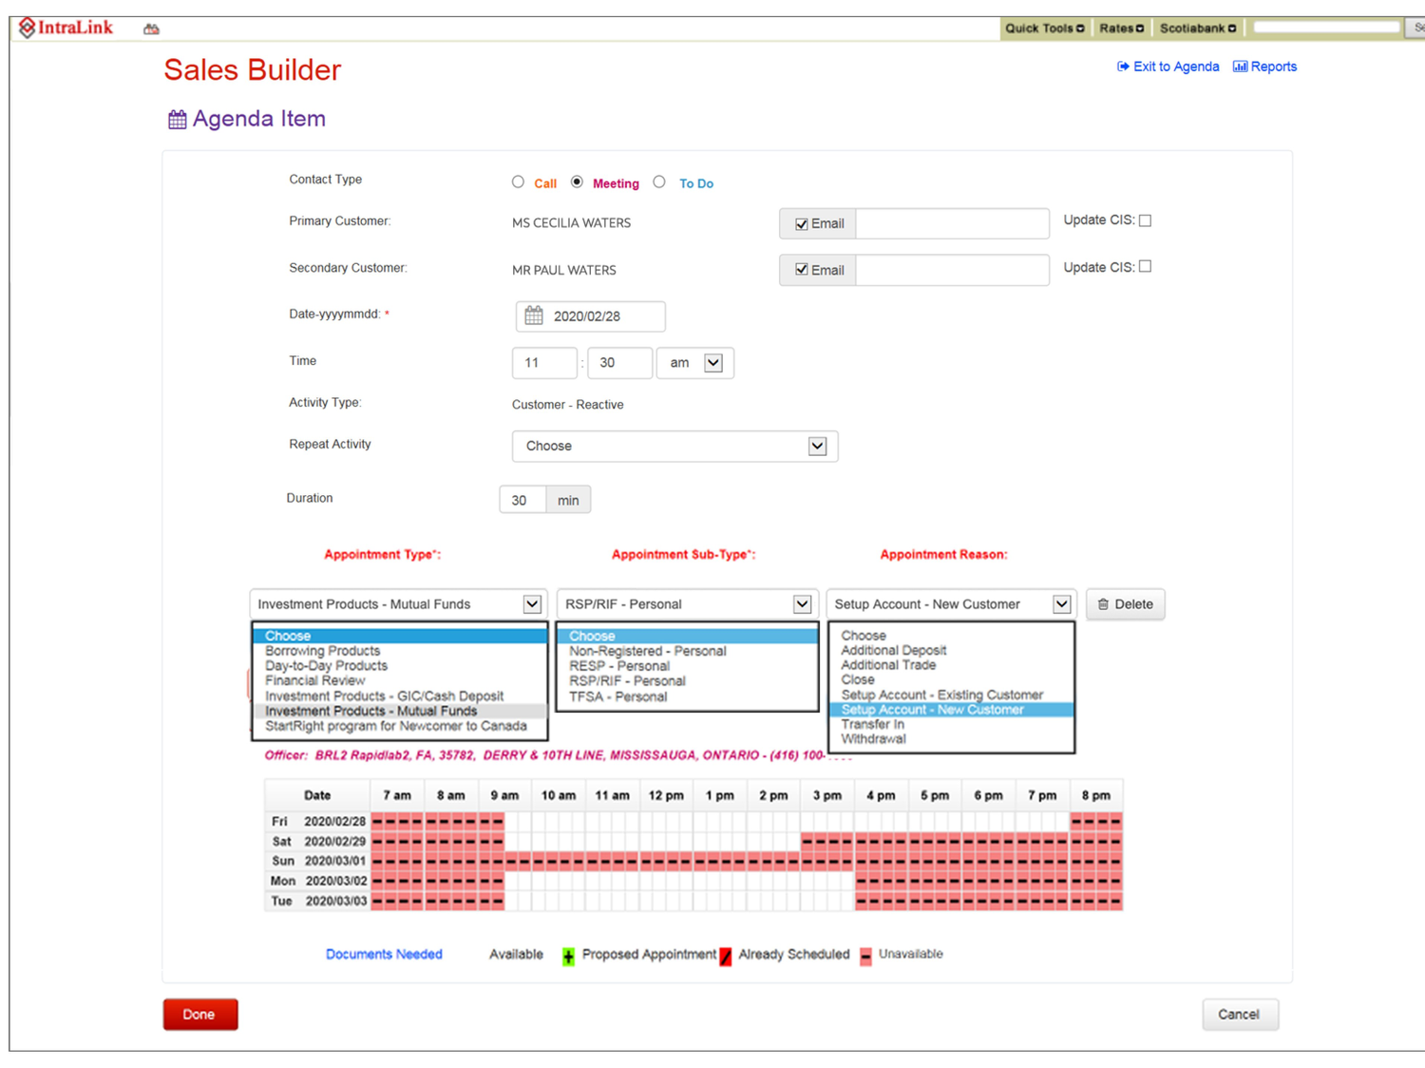Screen dimensions: 1425x1068
Task: Click the search box in top bar
Action: click(x=1326, y=28)
